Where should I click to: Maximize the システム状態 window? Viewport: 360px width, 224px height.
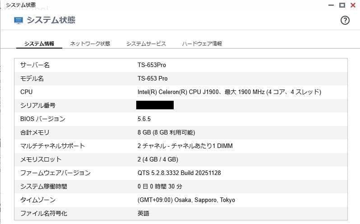pyautogui.click(x=342, y=5)
